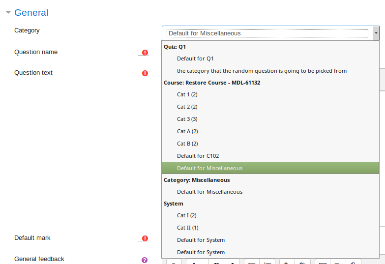
Task: Click the 'Category' field label
Action: [x=27, y=30]
